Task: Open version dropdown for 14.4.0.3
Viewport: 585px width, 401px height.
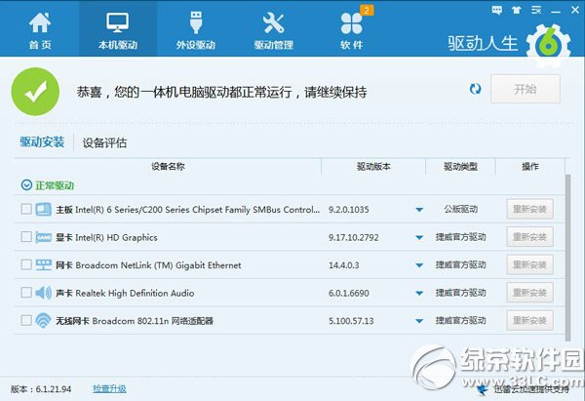Action: pos(419,265)
